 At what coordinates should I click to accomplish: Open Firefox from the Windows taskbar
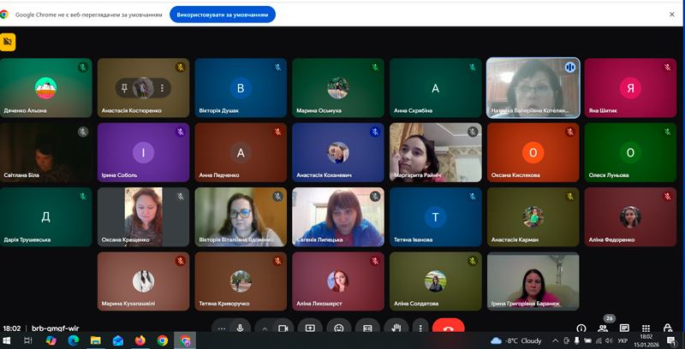click(x=140, y=340)
